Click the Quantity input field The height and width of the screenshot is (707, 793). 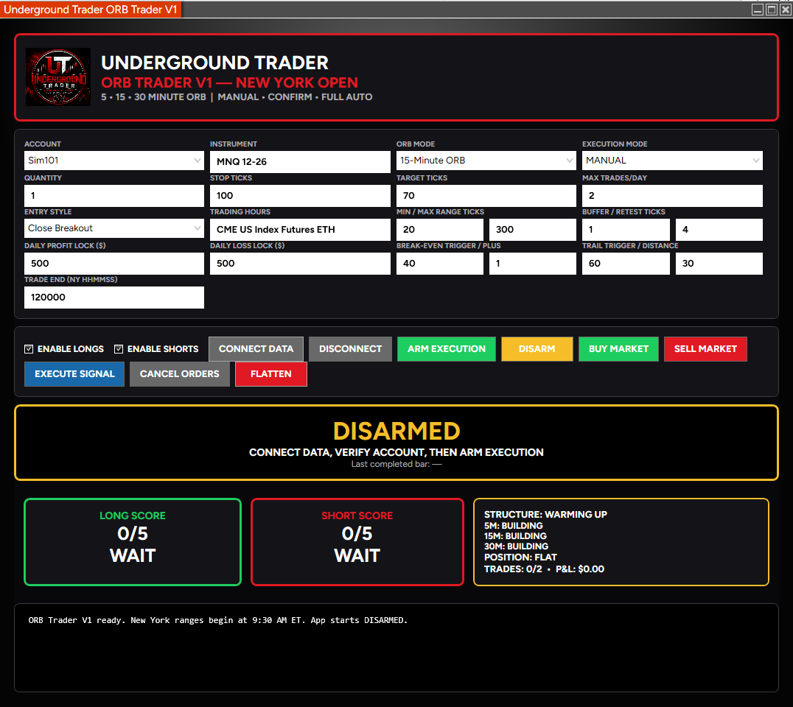pos(114,196)
